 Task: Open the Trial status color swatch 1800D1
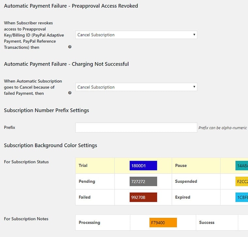pyautogui.click(x=143, y=166)
